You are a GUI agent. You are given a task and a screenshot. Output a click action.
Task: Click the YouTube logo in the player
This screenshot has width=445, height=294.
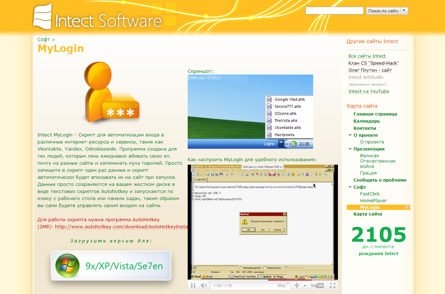[317, 285]
